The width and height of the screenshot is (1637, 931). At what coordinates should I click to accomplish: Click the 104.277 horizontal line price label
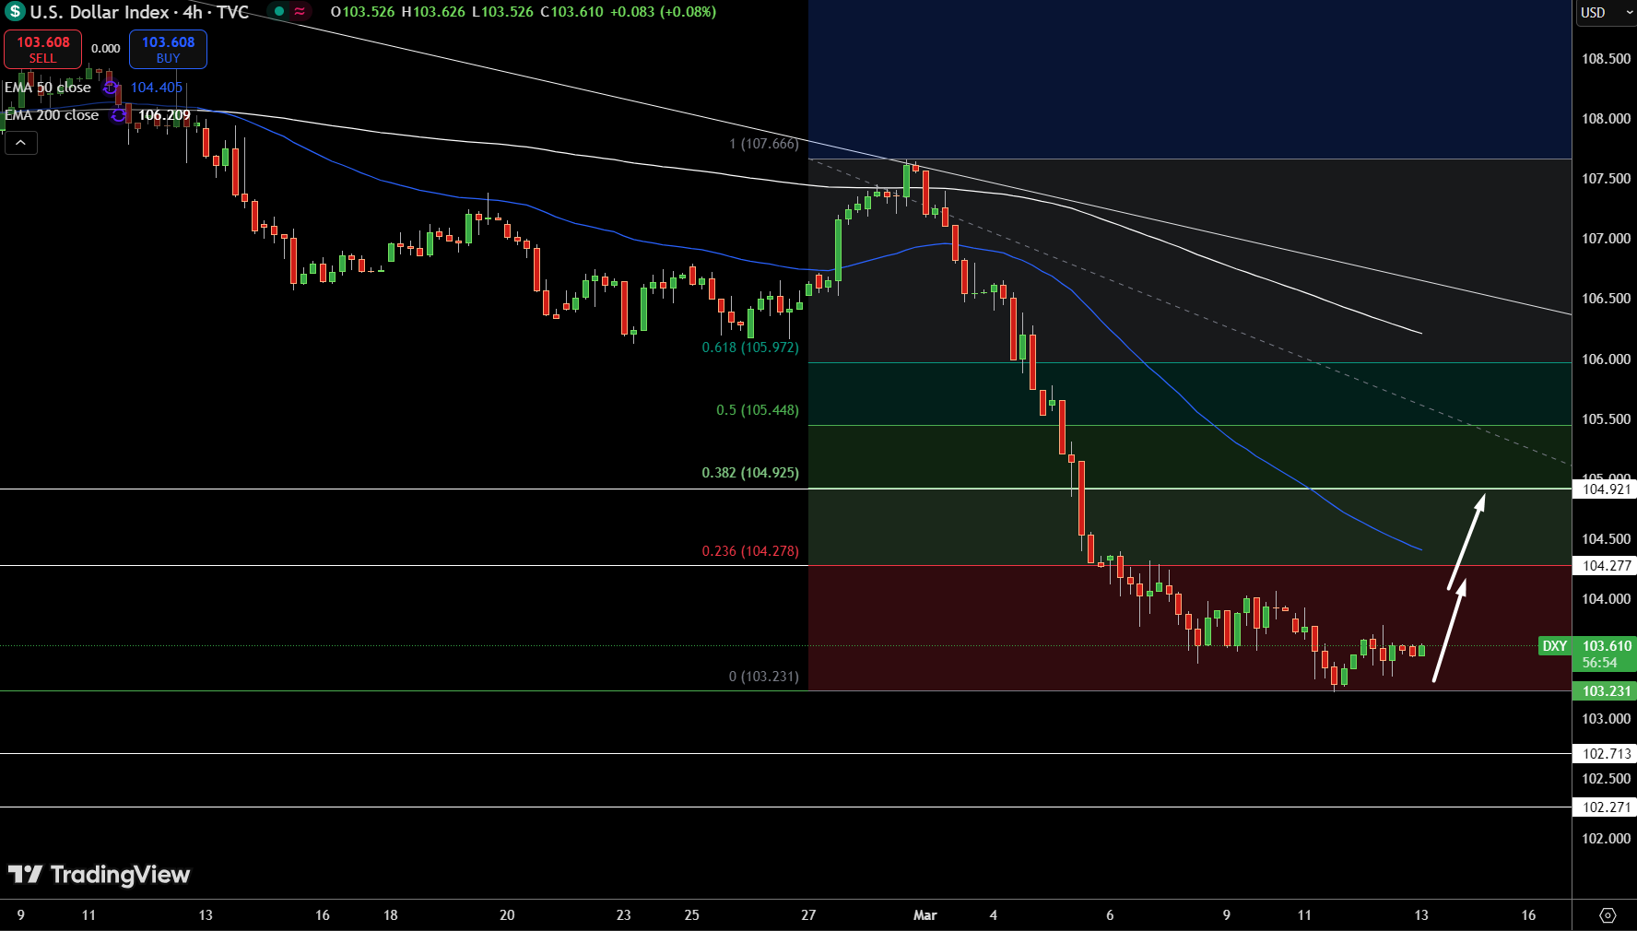coord(1607,566)
